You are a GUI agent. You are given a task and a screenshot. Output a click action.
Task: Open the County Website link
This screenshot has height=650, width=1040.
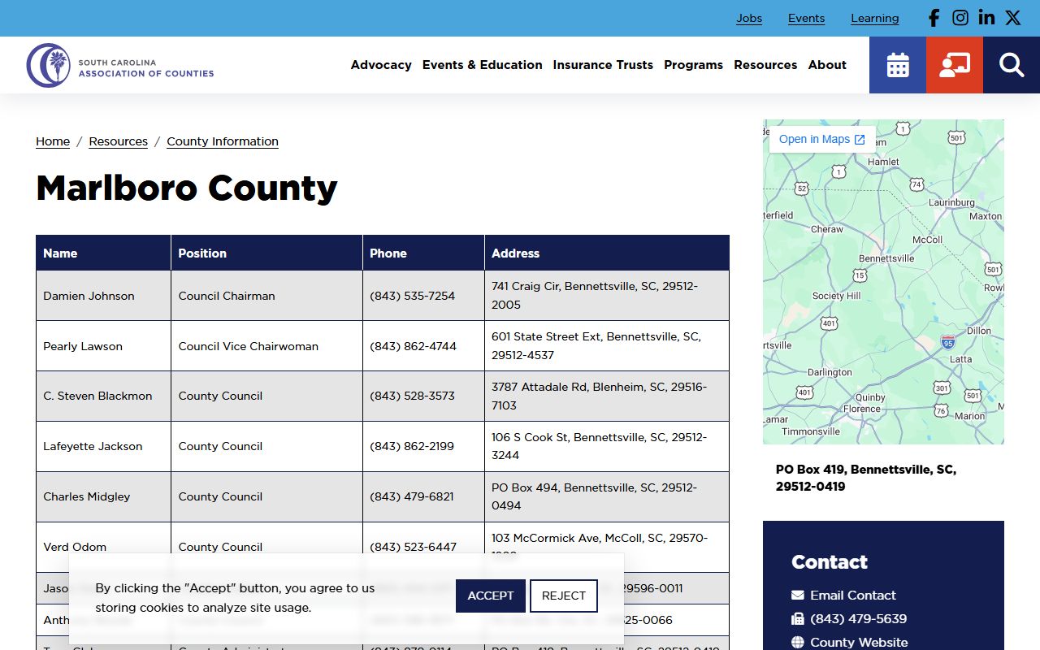coord(859,643)
